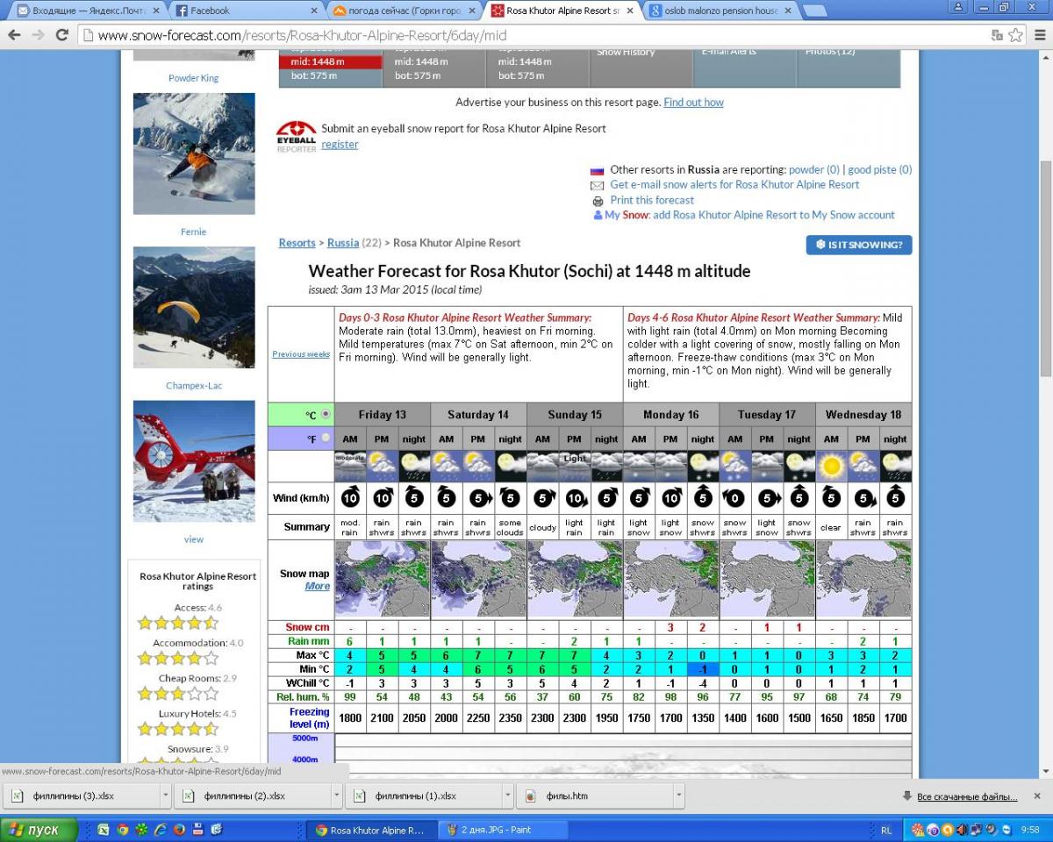The height and width of the screenshot is (842, 1053).
Task: Bookmark this page with the star icon
Action: [x=1015, y=35]
